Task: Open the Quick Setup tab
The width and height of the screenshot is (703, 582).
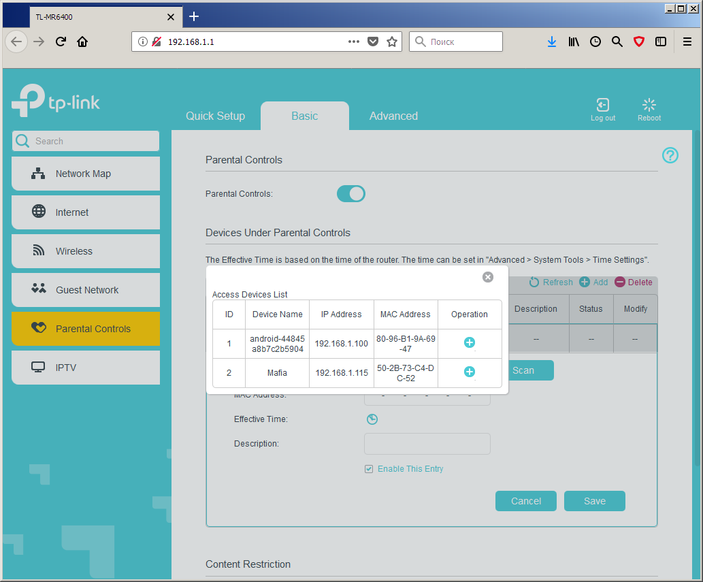Action: click(x=215, y=116)
